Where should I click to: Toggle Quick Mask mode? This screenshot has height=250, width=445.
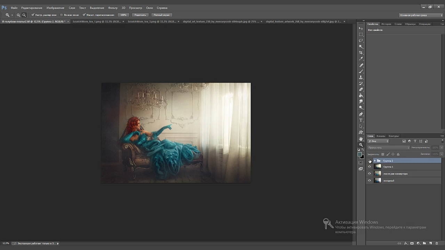click(x=361, y=162)
